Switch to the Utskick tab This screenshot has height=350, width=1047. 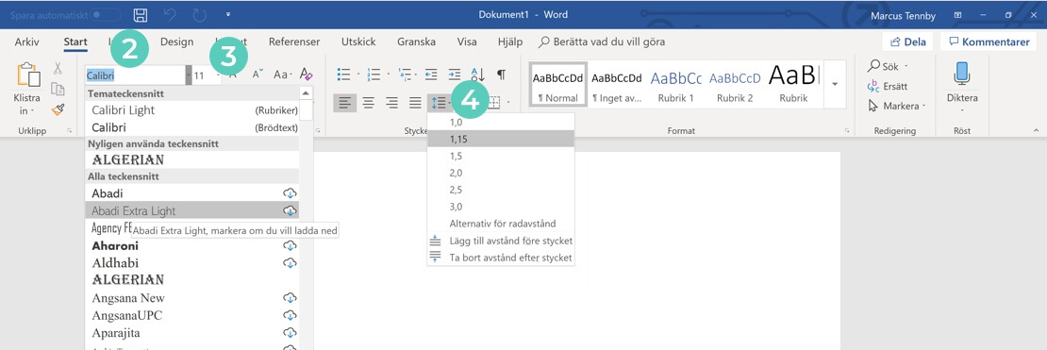click(x=358, y=42)
